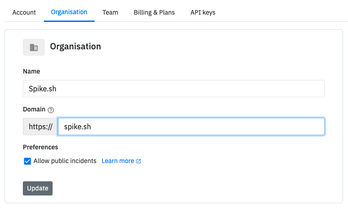Open the Learn more link
Screen dimensions: 348x211
(118, 161)
